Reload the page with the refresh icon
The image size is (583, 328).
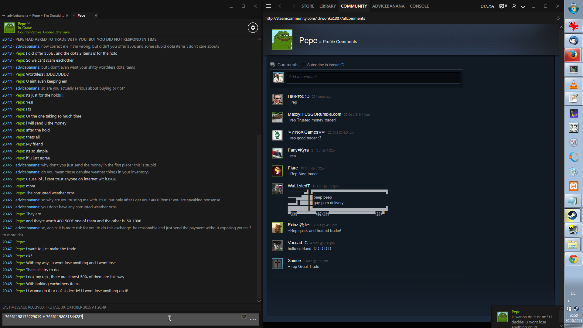tap(558, 18)
